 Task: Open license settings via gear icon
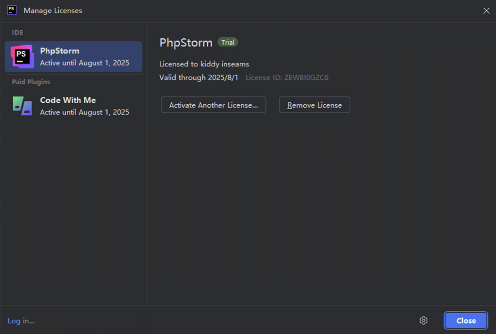(423, 320)
